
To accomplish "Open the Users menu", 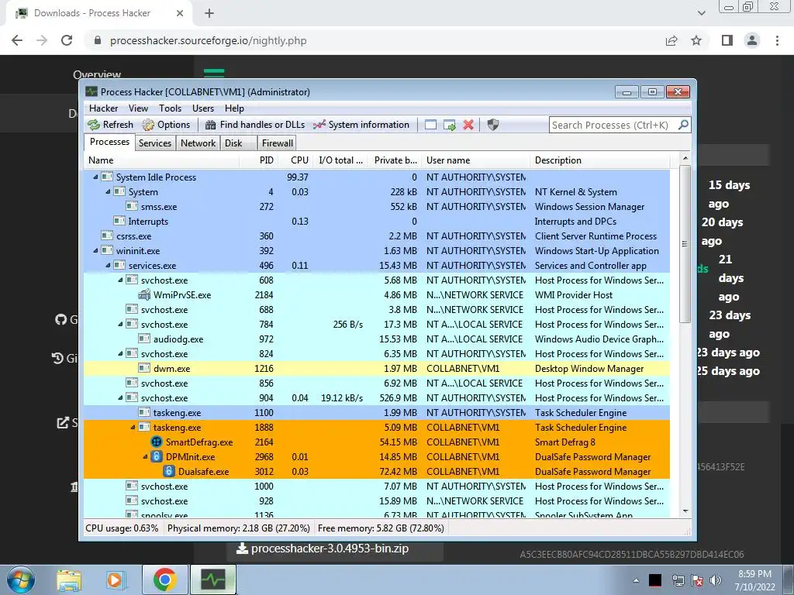I will pos(203,108).
